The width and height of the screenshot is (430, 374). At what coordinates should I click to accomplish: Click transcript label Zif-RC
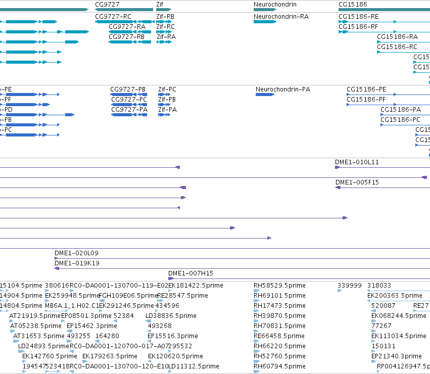(x=165, y=27)
